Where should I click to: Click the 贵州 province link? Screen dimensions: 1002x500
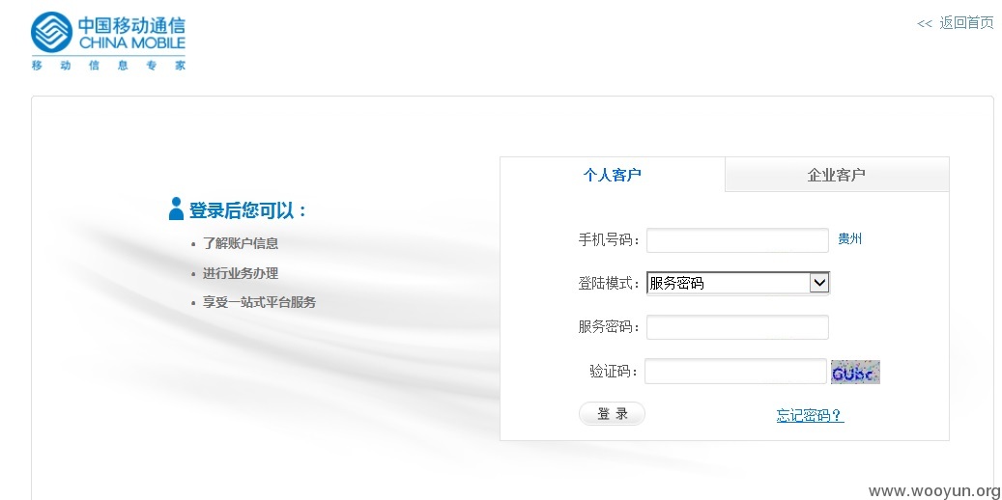850,239
